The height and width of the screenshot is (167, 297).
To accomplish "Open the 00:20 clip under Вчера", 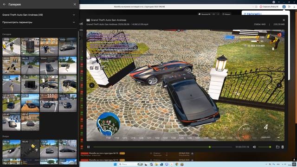I will point(30,148).
